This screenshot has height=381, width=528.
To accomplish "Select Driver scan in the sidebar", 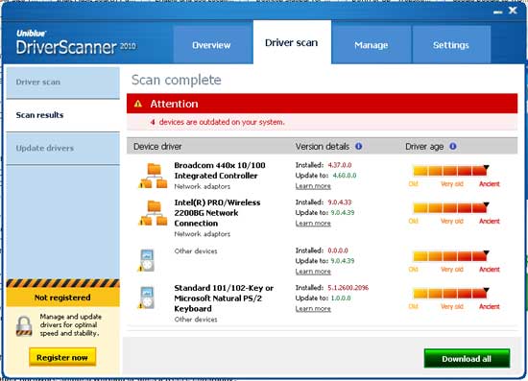I will tap(62, 83).
